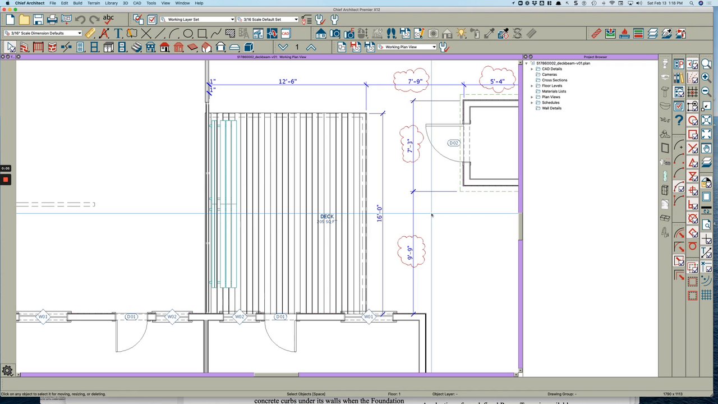The image size is (718, 404).
Task: Expand the Floor Levels folder
Action: (532, 86)
